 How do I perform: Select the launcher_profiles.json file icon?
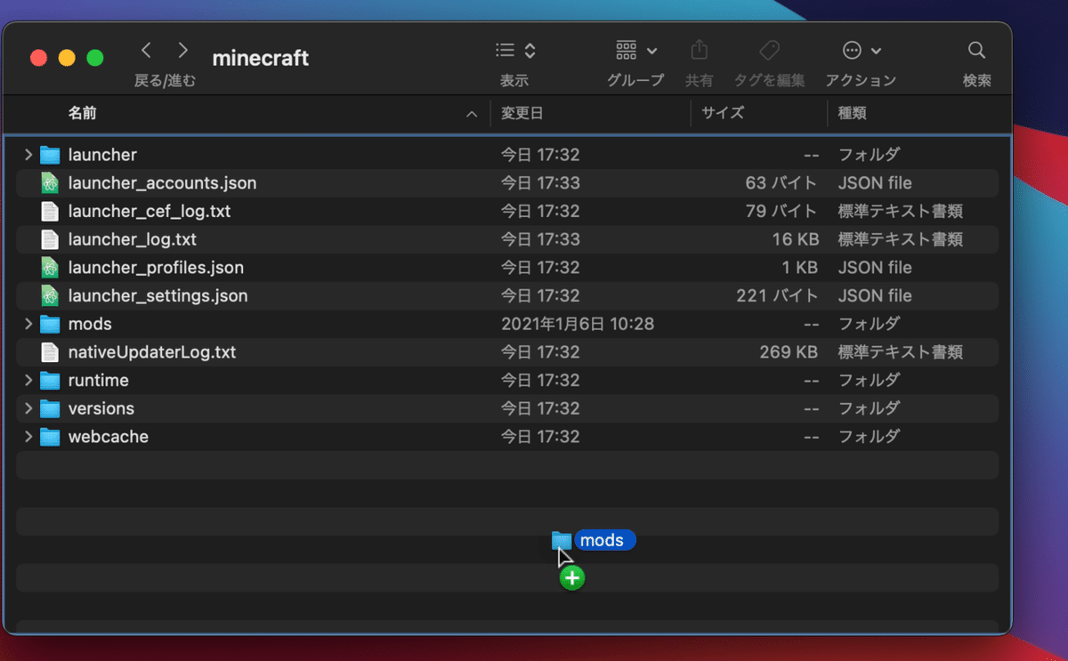pos(50,268)
